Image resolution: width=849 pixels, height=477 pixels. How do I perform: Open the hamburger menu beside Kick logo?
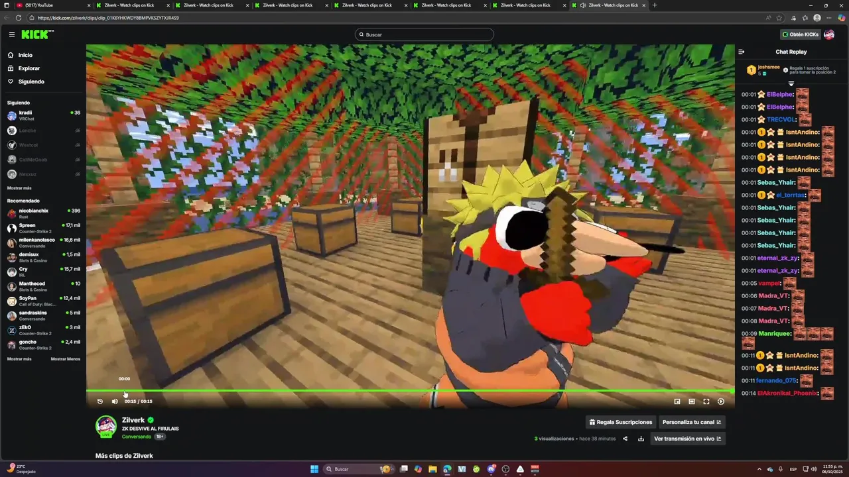coord(11,34)
